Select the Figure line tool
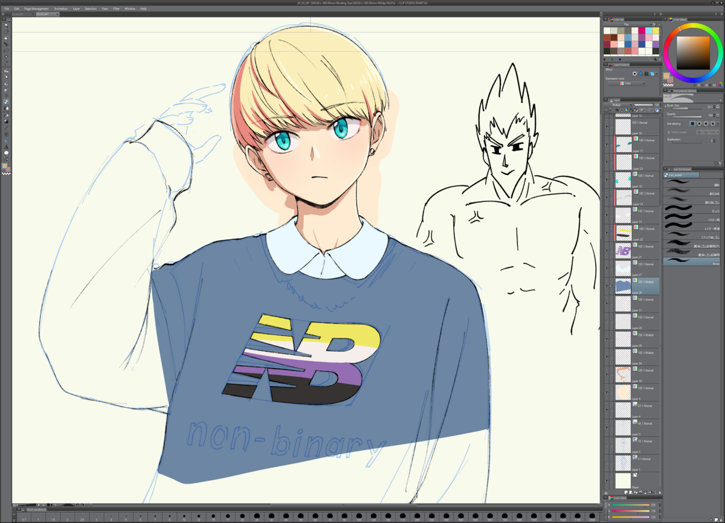This screenshot has height=523, width=725. click(x=6, y=128)
